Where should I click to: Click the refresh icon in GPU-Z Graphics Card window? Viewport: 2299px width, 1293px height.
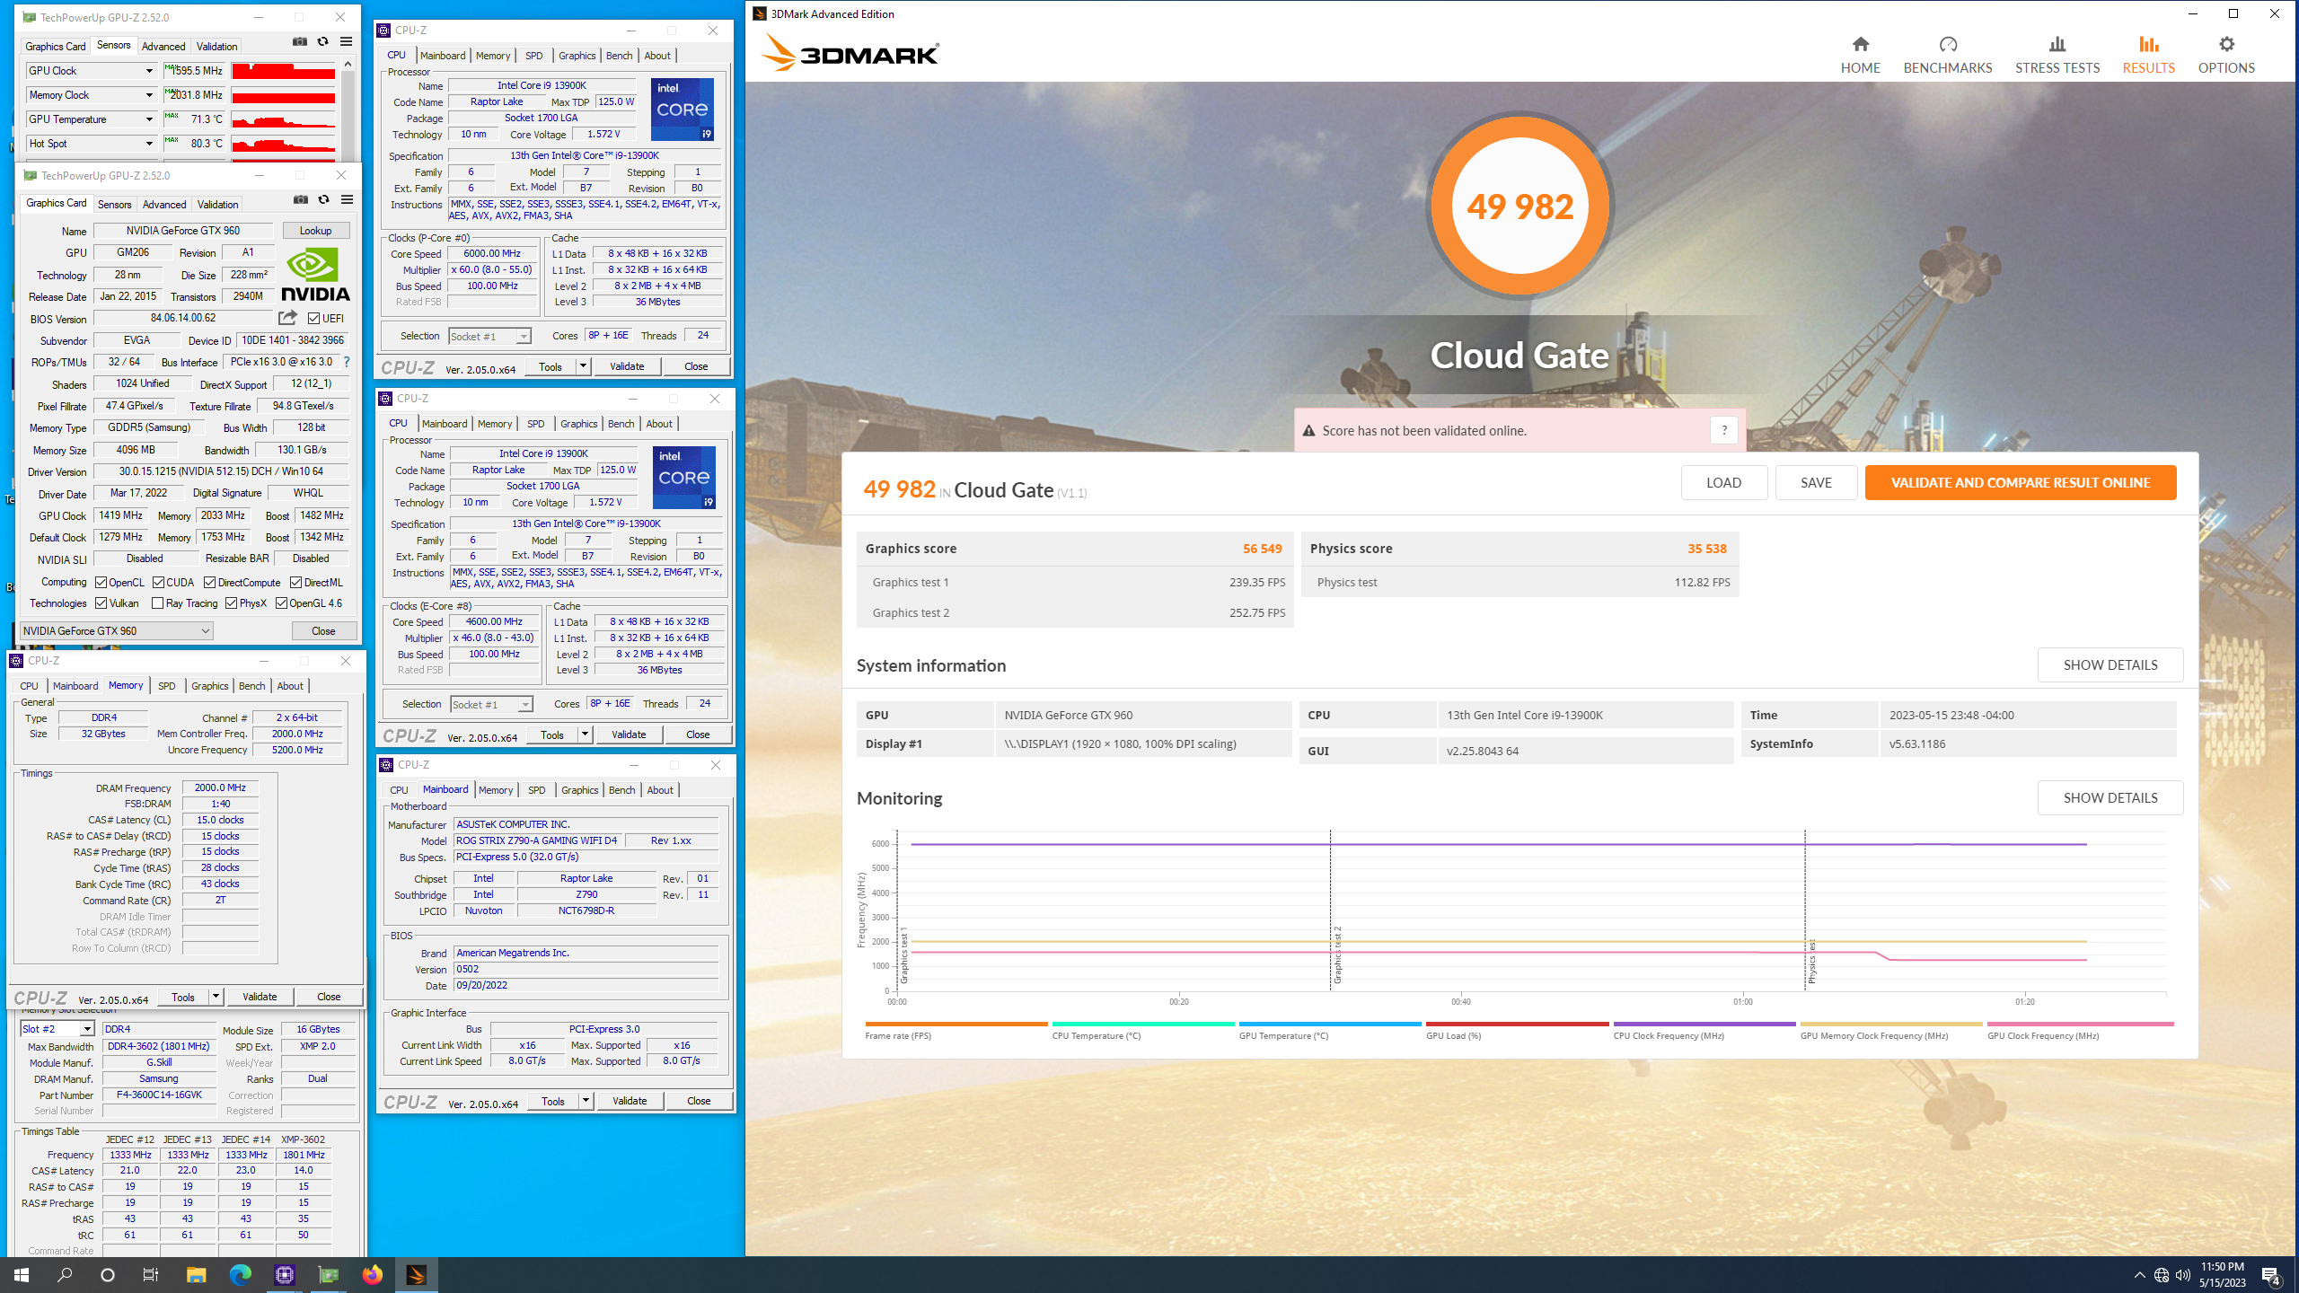[x=324, y=199]
